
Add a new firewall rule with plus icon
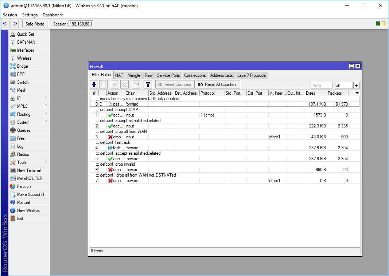pyautogui.click(x=94, y=84)
